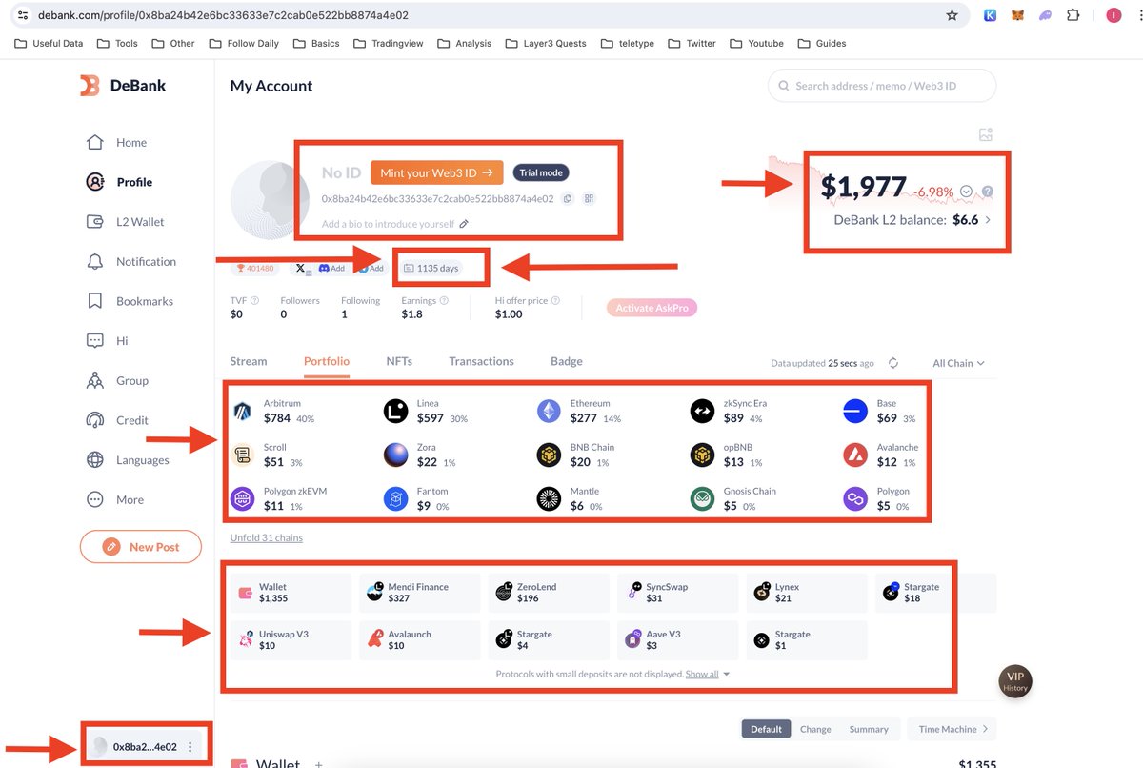The image size is (1143, 768).
Task: Open Chrome extensions puzzle icon
Action: click(1073, 15)
